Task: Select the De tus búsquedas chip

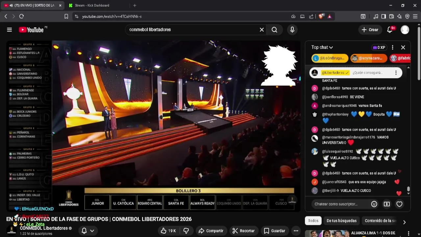Action: tap(341, 221)
